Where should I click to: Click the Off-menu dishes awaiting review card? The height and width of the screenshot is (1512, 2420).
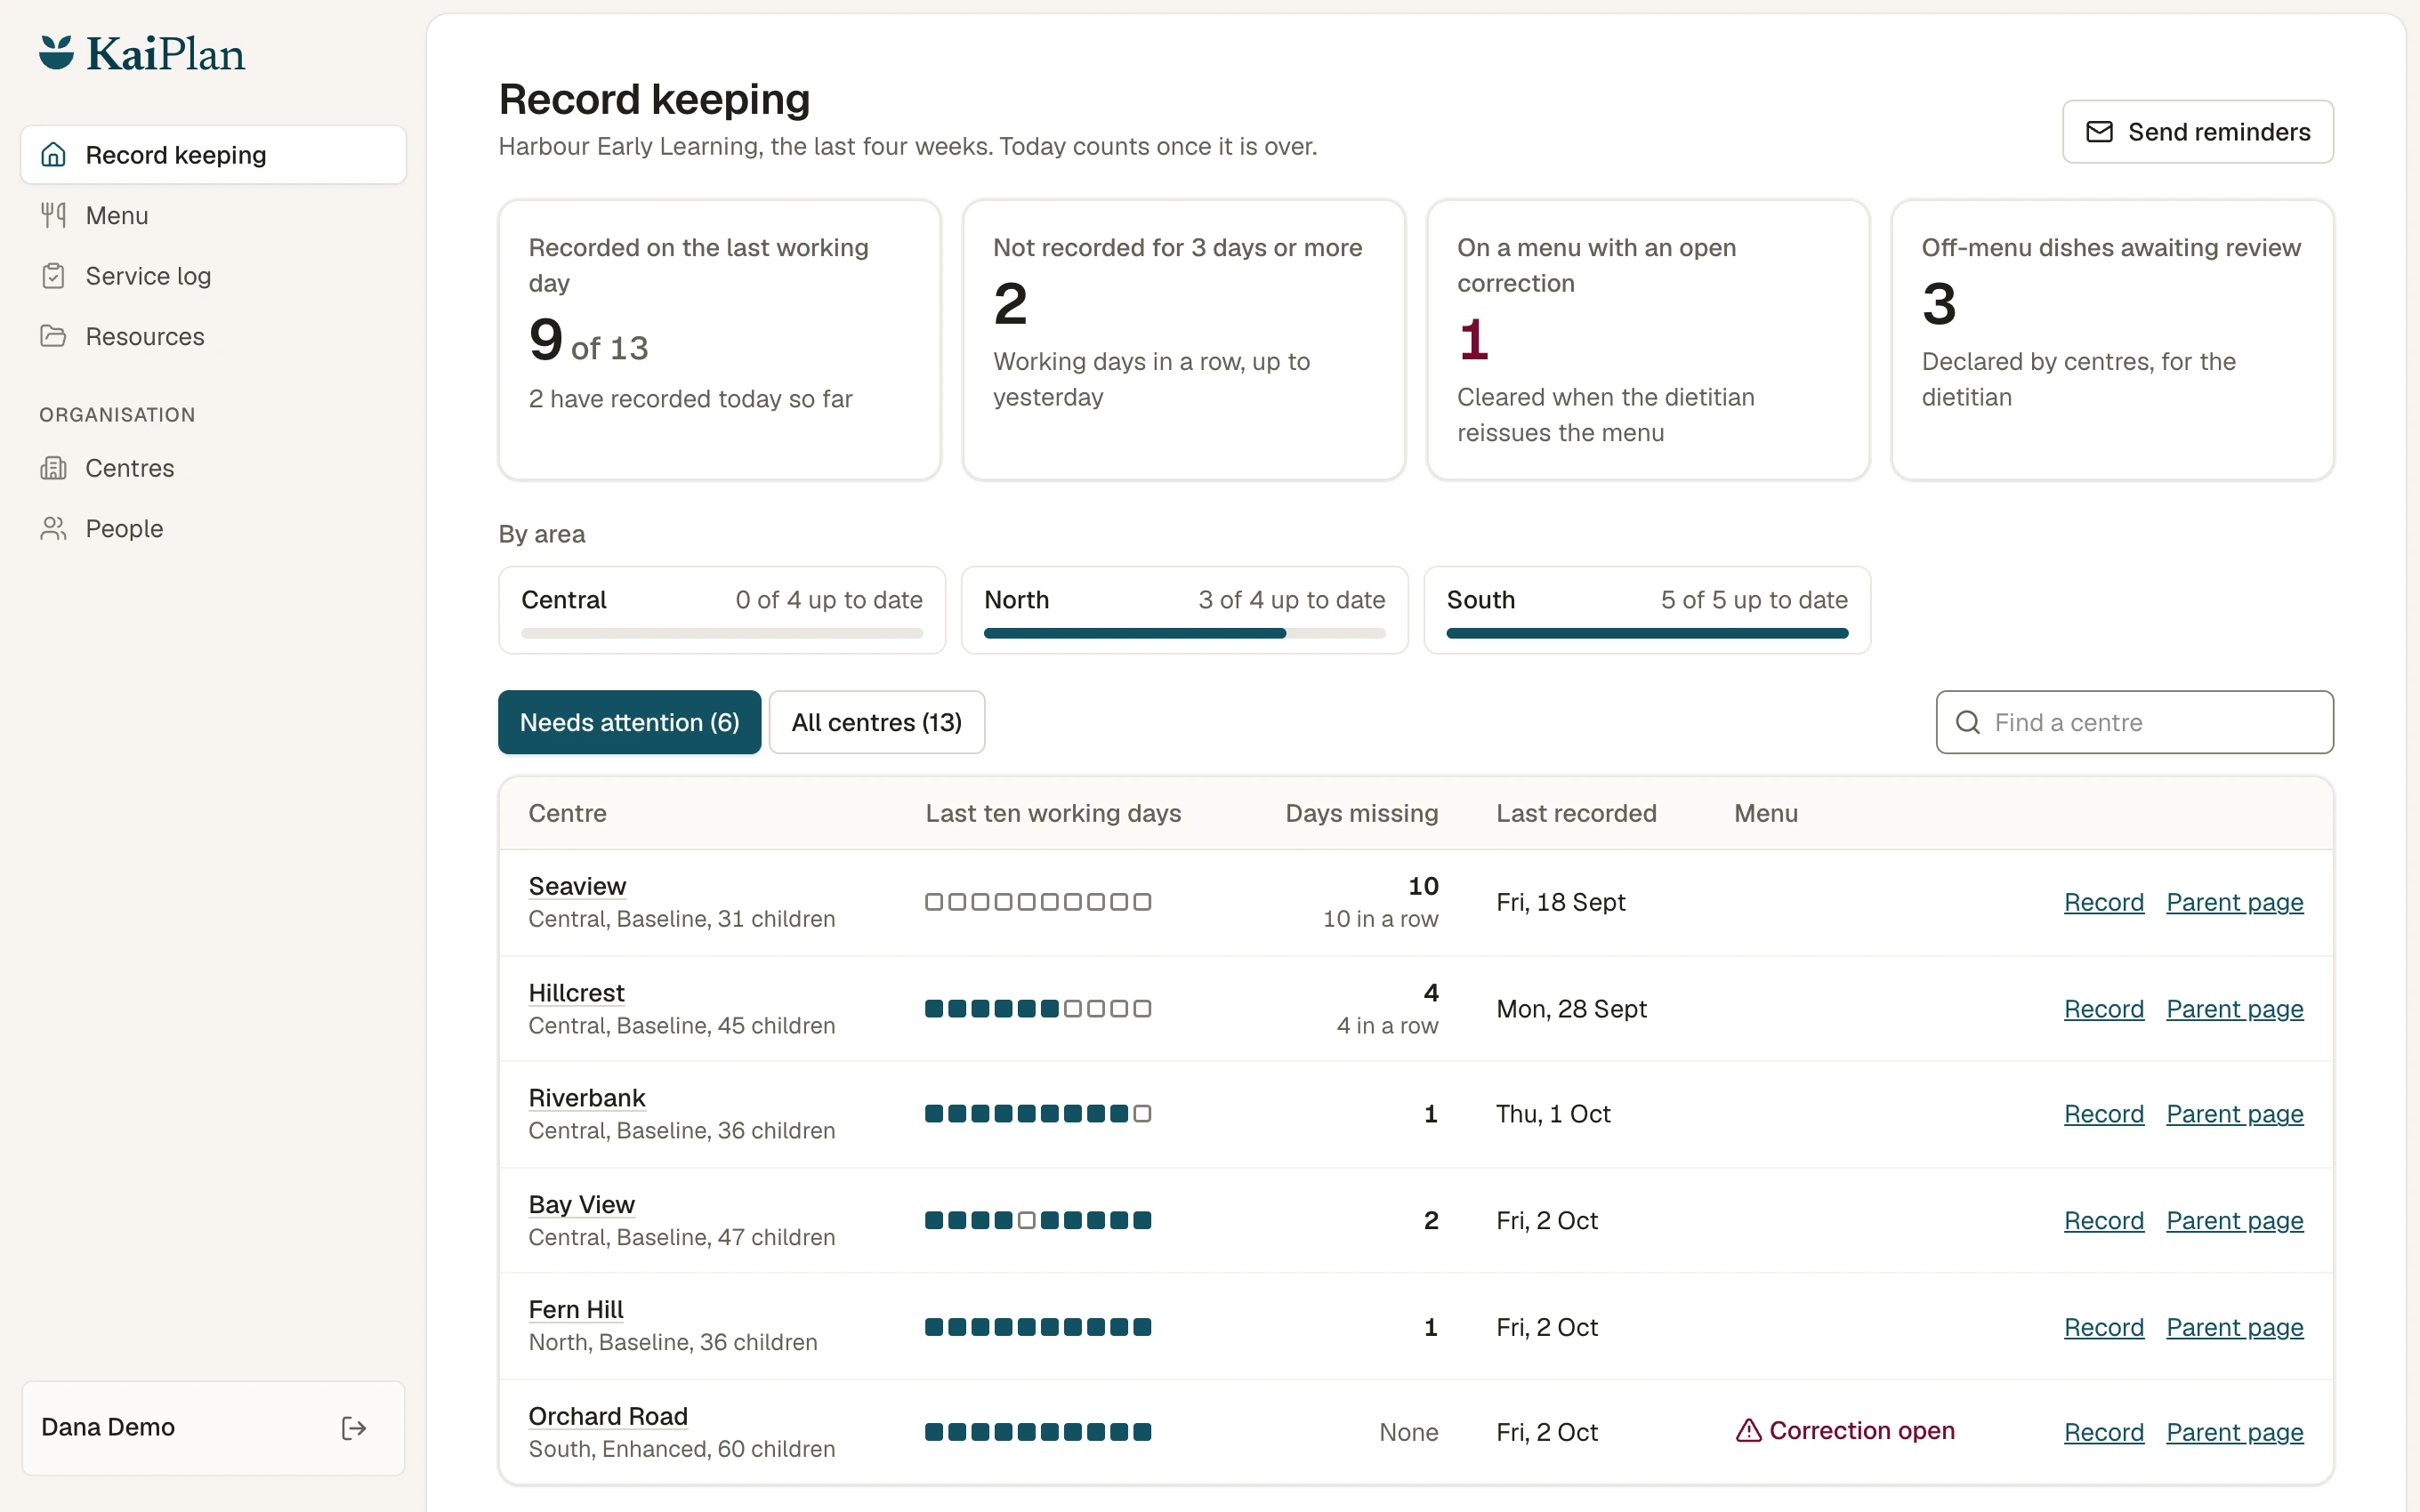tap(2112, 340)
